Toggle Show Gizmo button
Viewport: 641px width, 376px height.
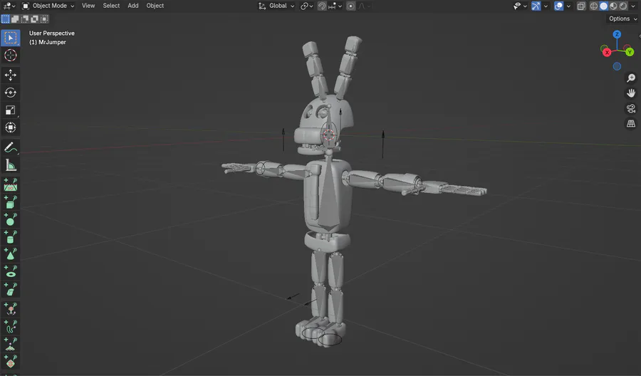(x=536, y=6)
